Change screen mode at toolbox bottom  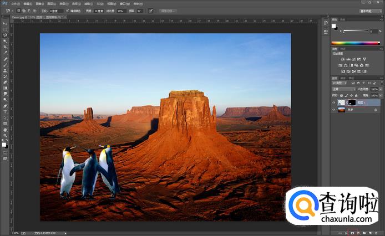click(x=5, y=159)
